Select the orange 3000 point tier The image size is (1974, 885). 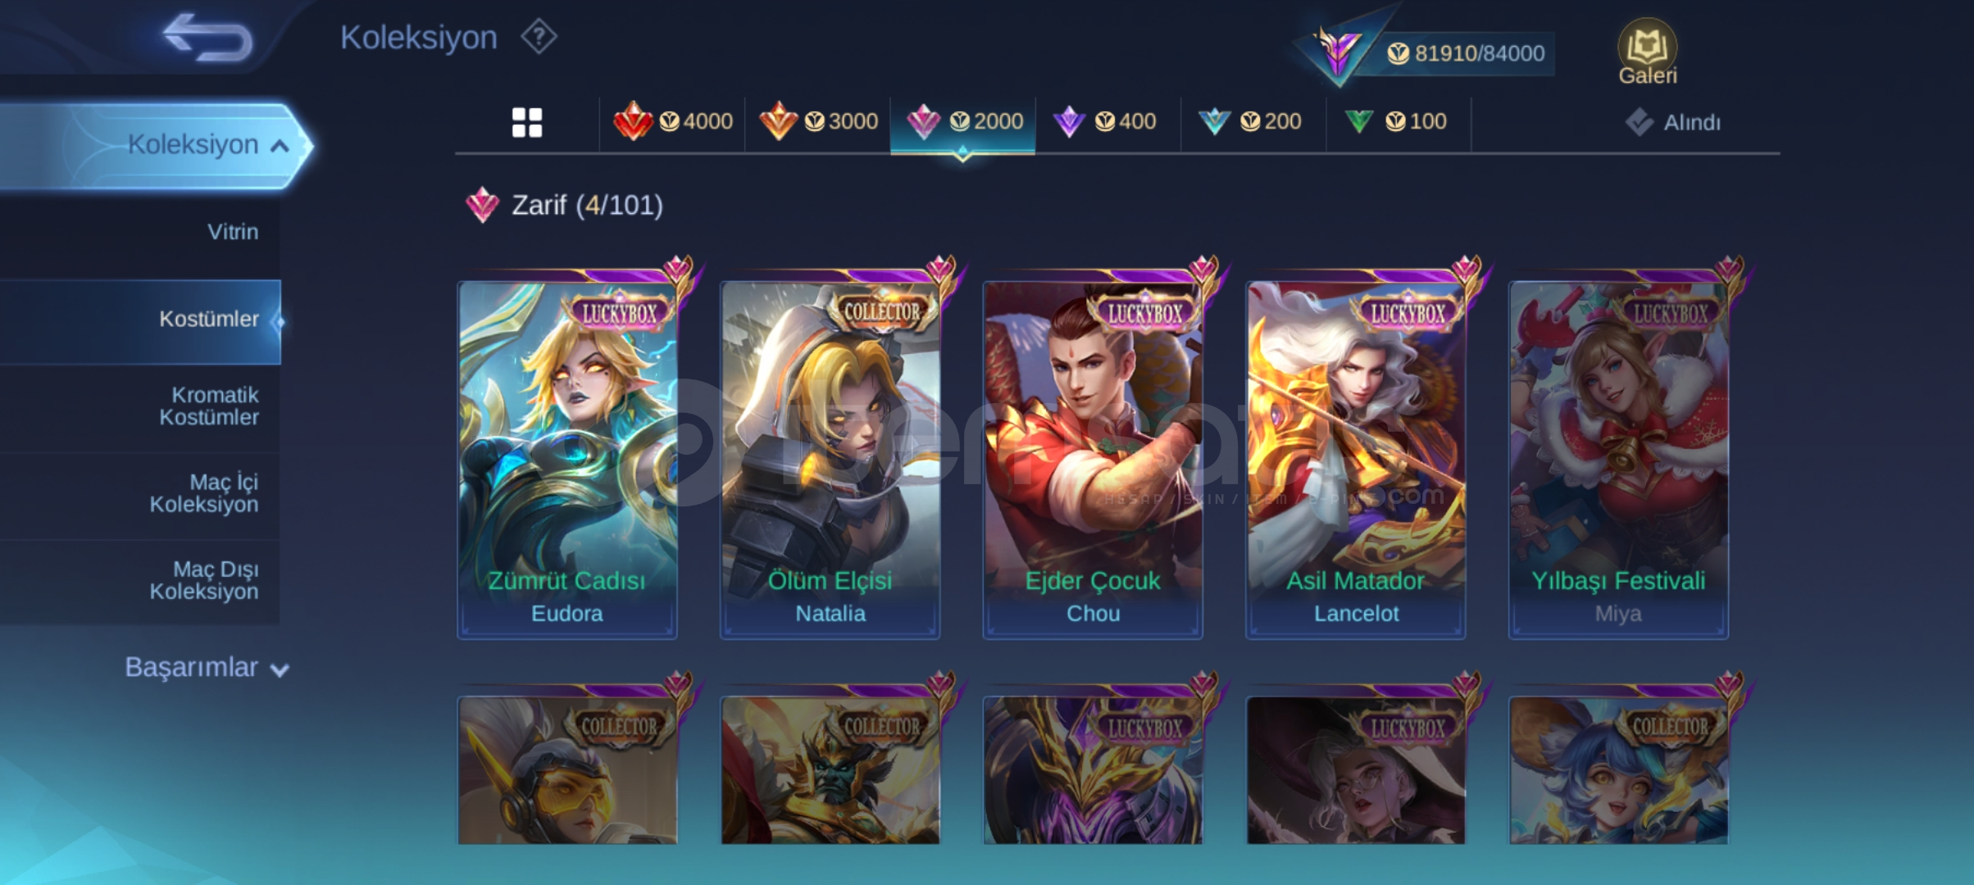coord(818,122)
